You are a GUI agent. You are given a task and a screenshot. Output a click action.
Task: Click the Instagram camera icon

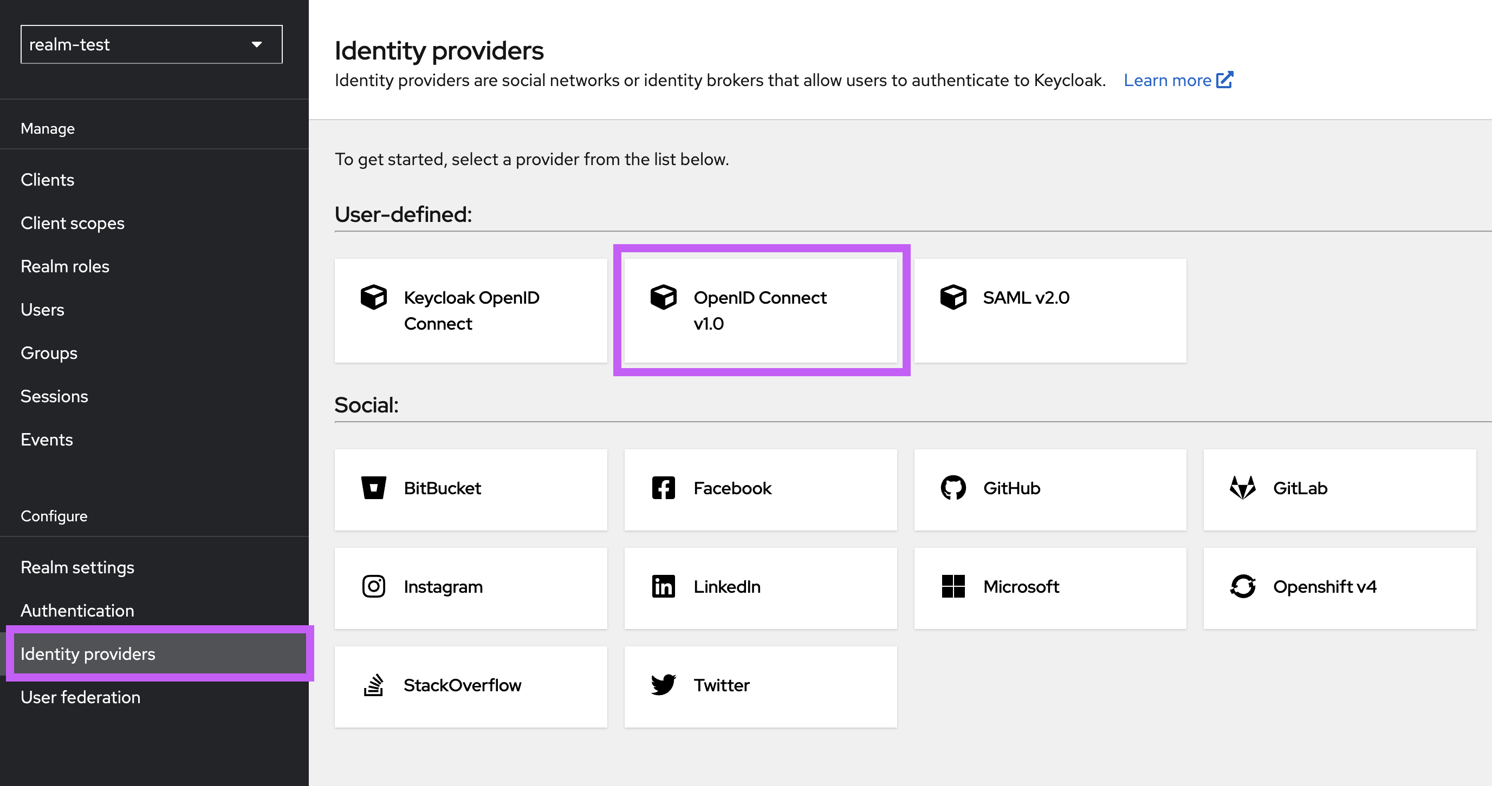coord(374,586)
